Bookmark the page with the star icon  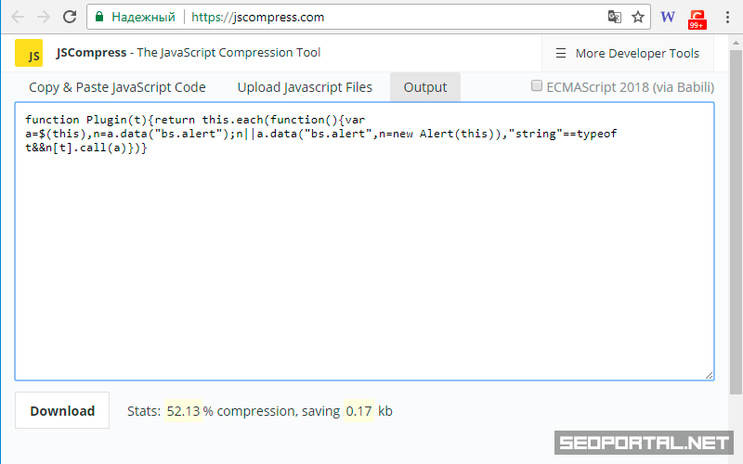[x=638, y=17]
